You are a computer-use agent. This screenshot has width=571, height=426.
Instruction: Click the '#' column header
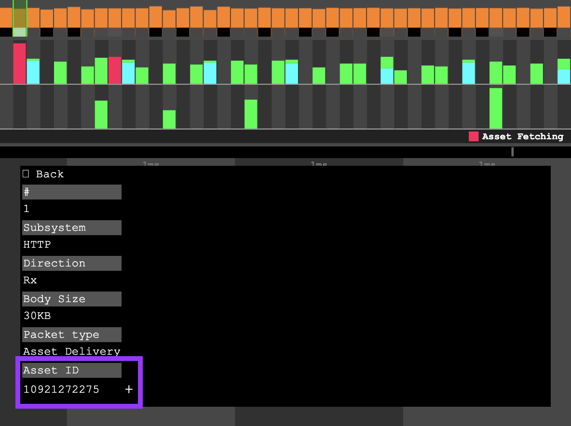72,192
